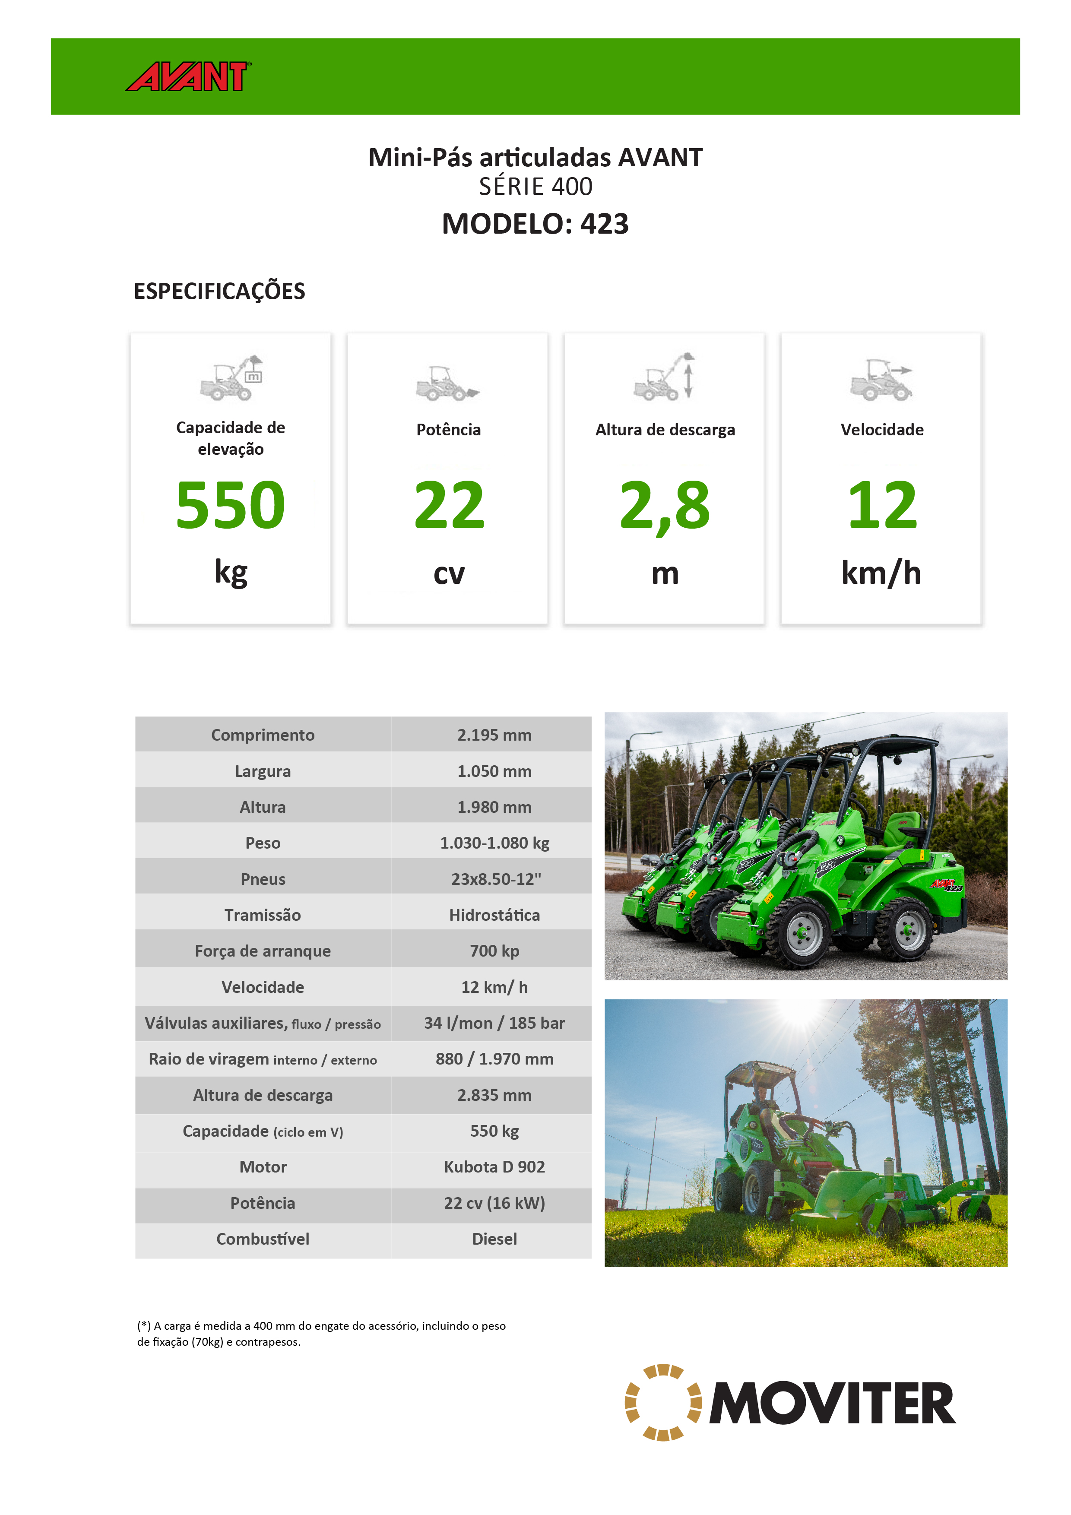Click the 'Pneus' table row label
The height and width of the screenshot is (1515, 1071).
click(263, 880)
